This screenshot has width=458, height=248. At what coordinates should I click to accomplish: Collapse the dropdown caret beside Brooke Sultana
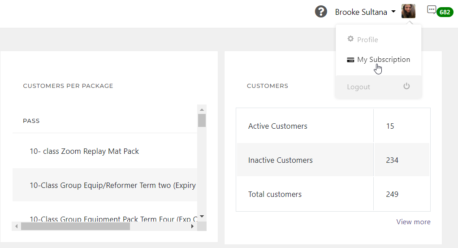[x=393, y=12]
